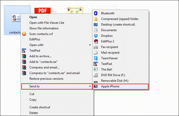
Task: Select Scan contacts.vcf entry
Action: pos(41,34)
